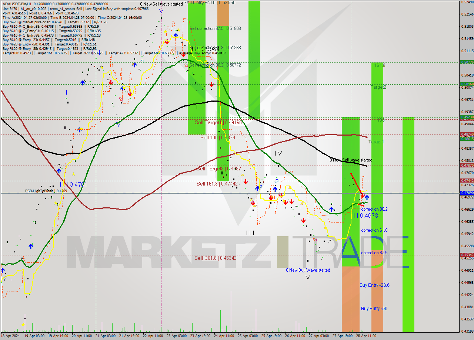
Task: Click the 0.52490 price axis label
Action: pyautogui.click(x=468, y=2)
